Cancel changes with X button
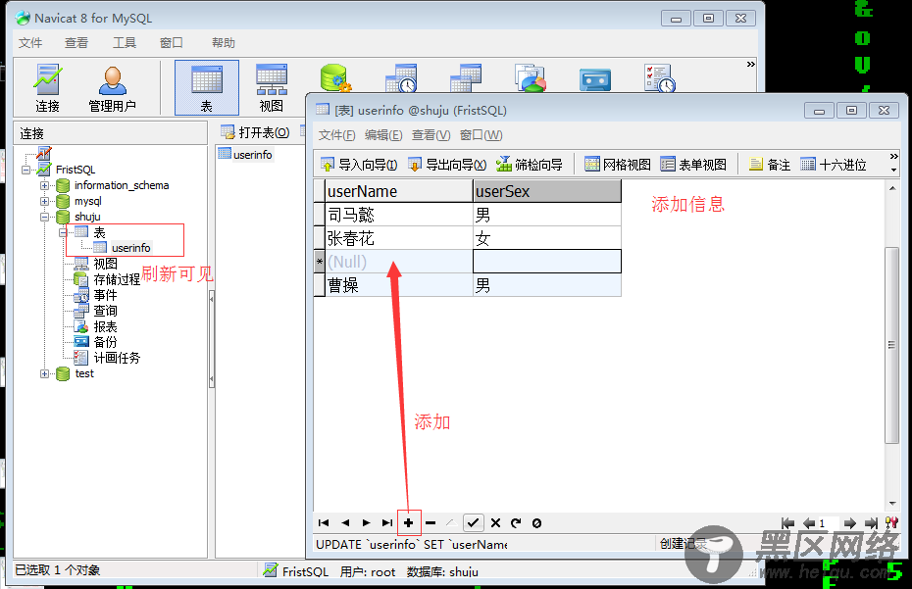 pos(495,522)
